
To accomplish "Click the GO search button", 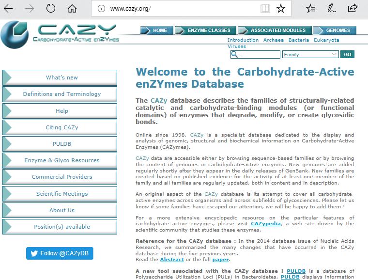I will (x=347, y=54).
